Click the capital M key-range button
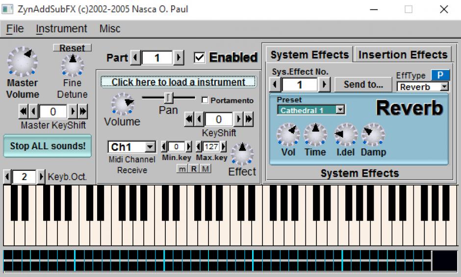 [205, 169]
